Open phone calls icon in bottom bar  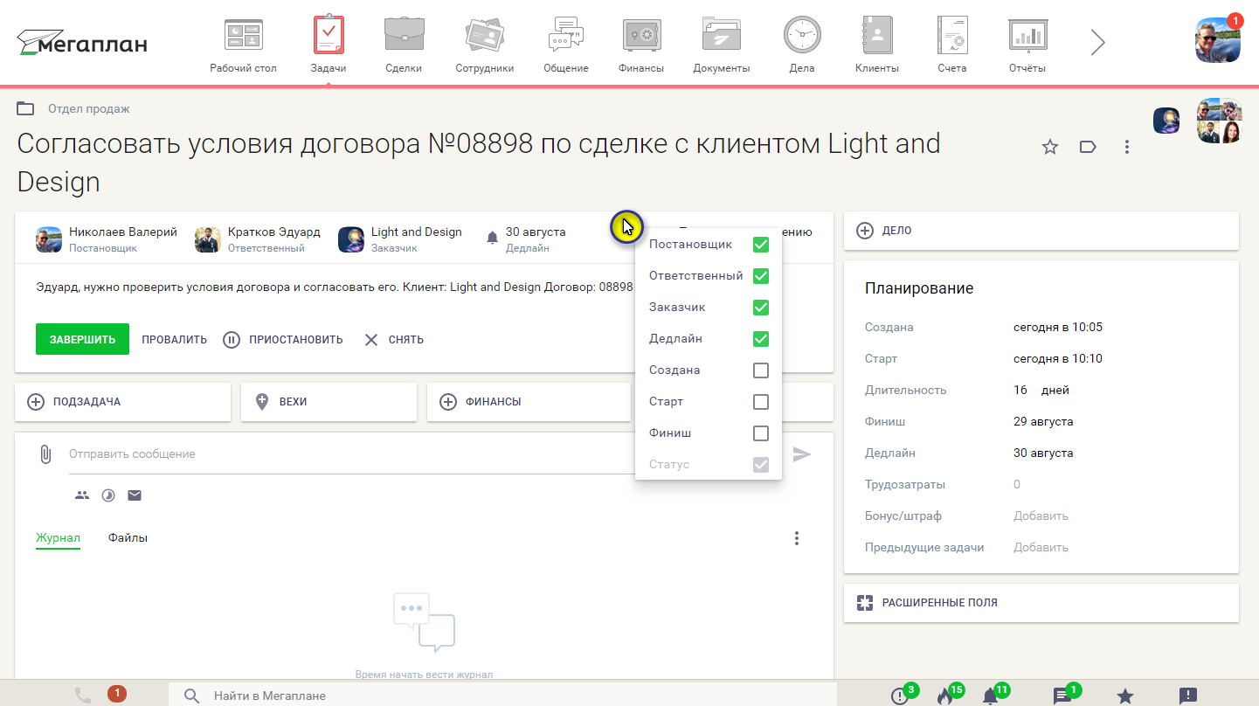83,696
